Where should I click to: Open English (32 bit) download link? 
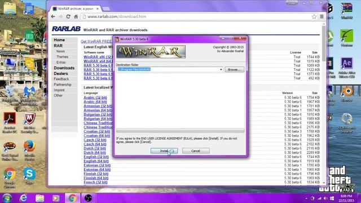click(x=96, y=157)
